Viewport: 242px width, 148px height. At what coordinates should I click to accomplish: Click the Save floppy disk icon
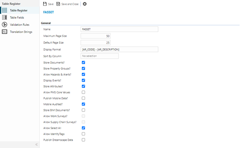tap(45, 4)
